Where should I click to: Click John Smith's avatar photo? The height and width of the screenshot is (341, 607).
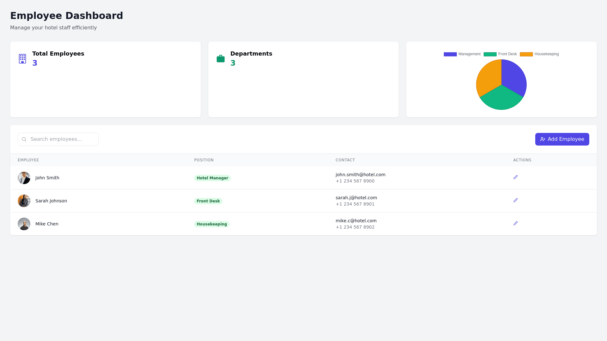(24, 178)
